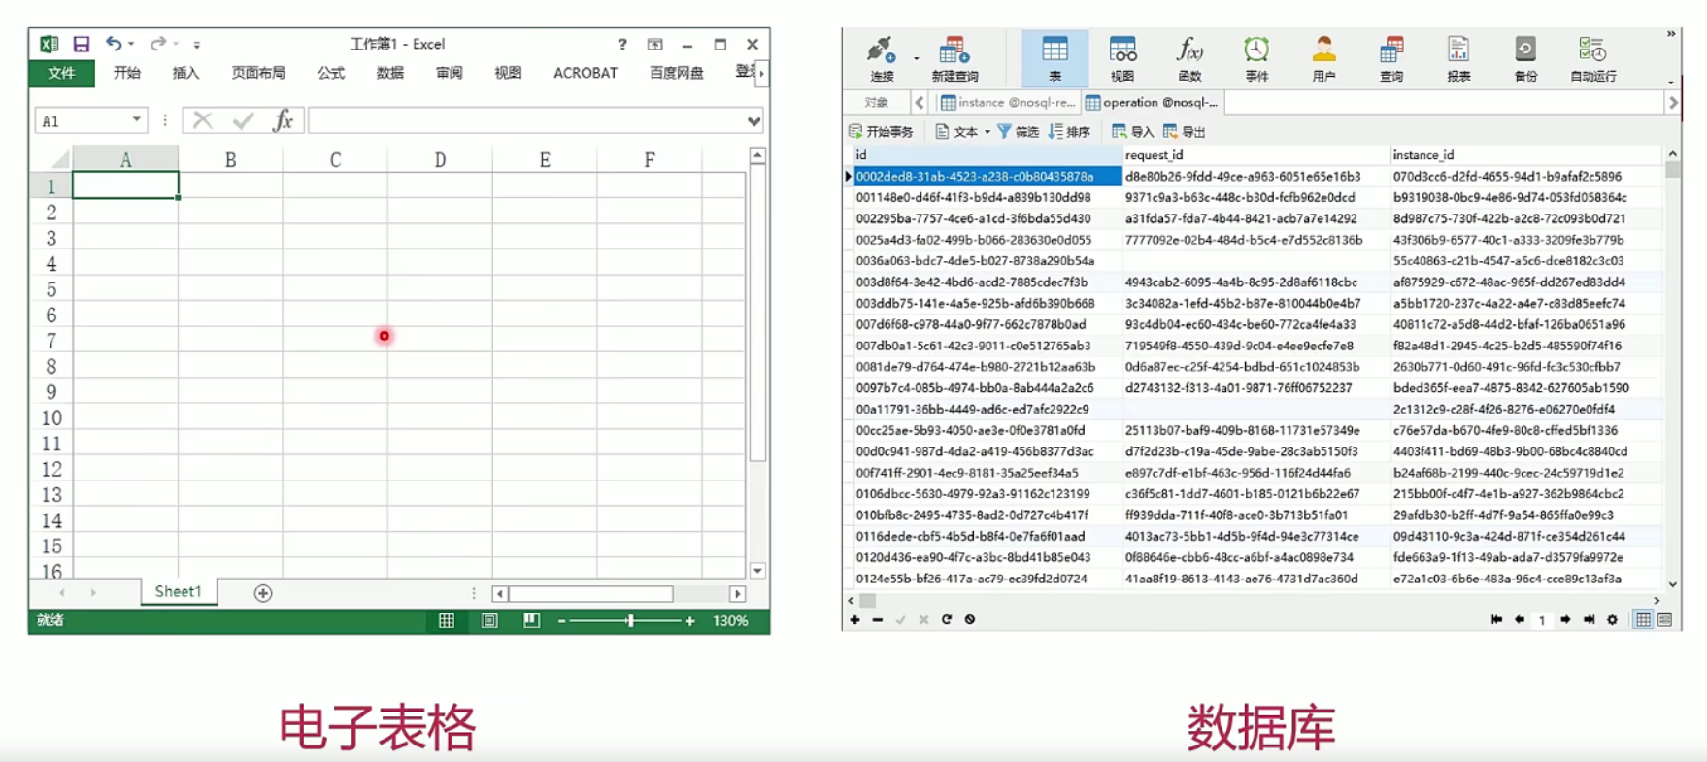This screenshot has width=1707, height=762.
Task: Click the 备份 backup icon
Action: click(1525, 57)
